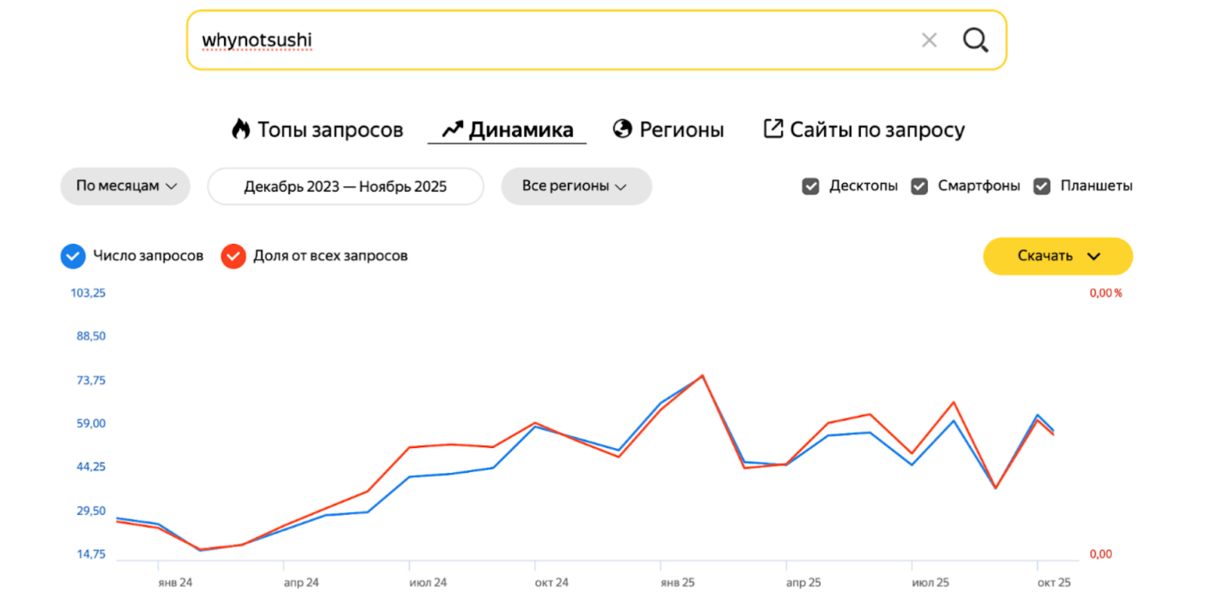Uncheck the Десктопы checkbox
The height and width of the screenshot is (609, 1213).
(810, 186)
